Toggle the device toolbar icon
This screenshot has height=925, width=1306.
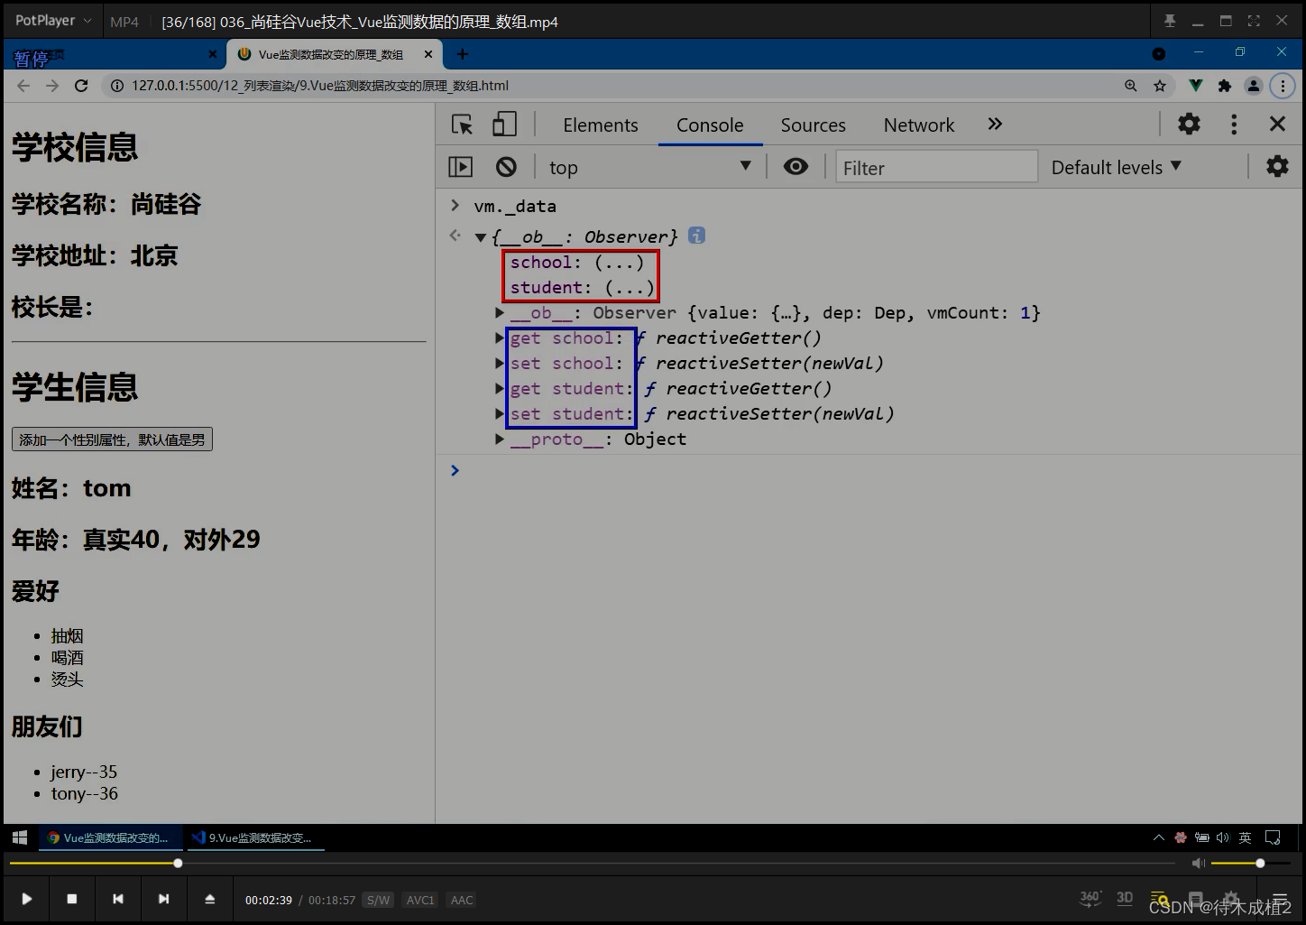tap(505, 125)
